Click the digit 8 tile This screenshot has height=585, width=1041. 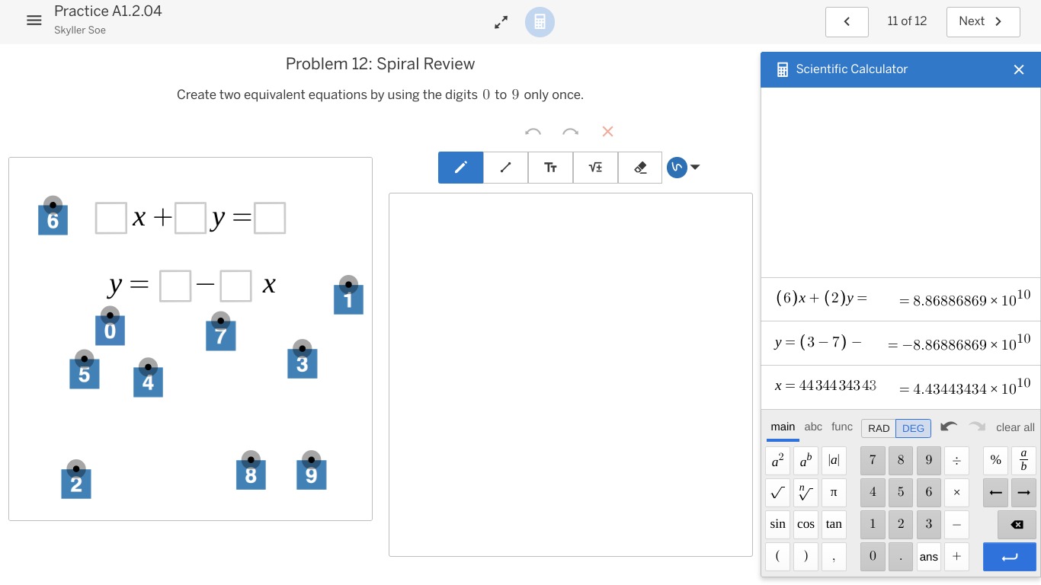coord(251,475)
